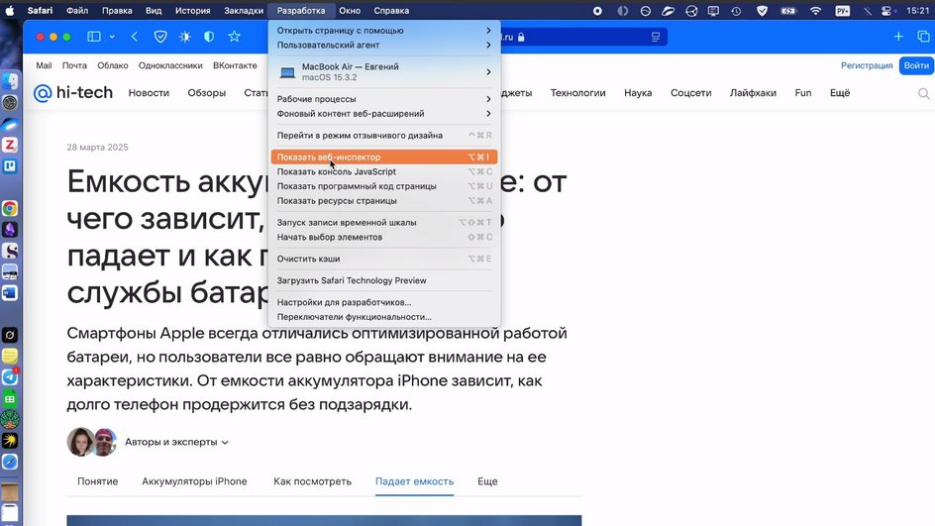Click the menu bar clock 15:21
Image resolution: width=935 pixels, height=526 pixels.
(917, 11)
